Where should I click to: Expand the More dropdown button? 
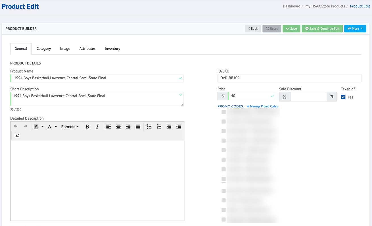point(355,29)
